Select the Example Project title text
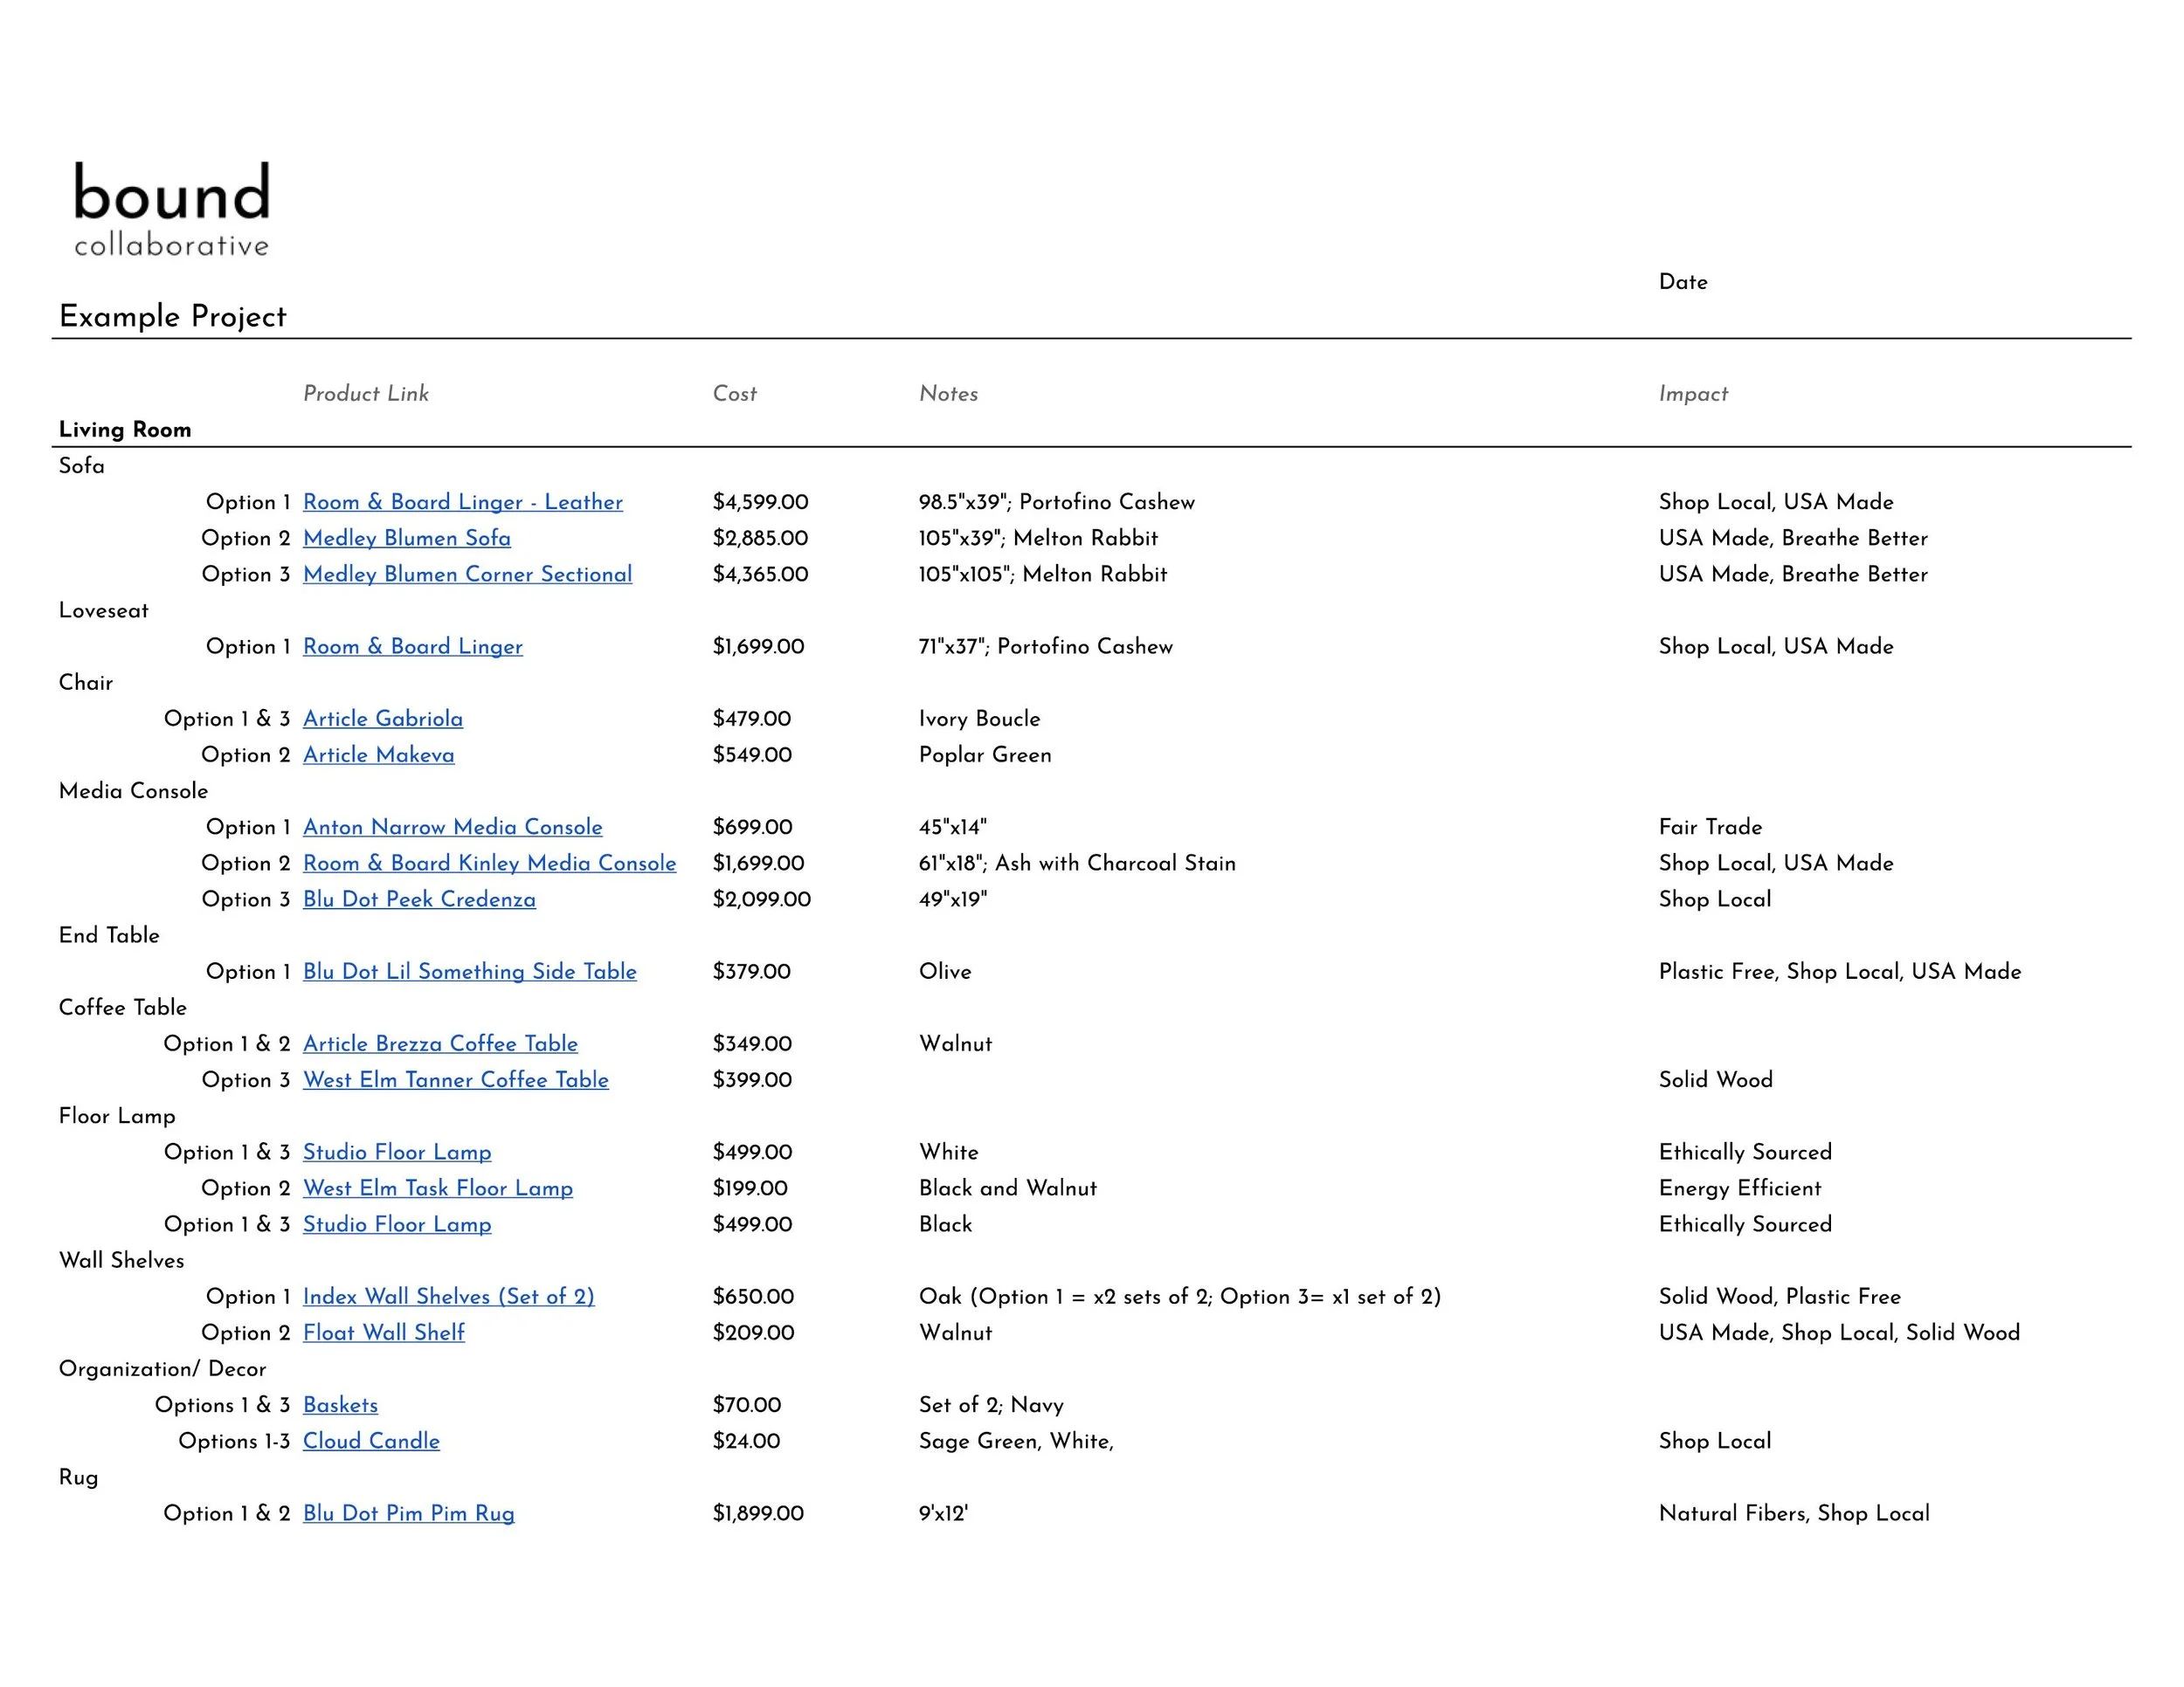Screen dimensions: 2184x1687 (172, 317)
